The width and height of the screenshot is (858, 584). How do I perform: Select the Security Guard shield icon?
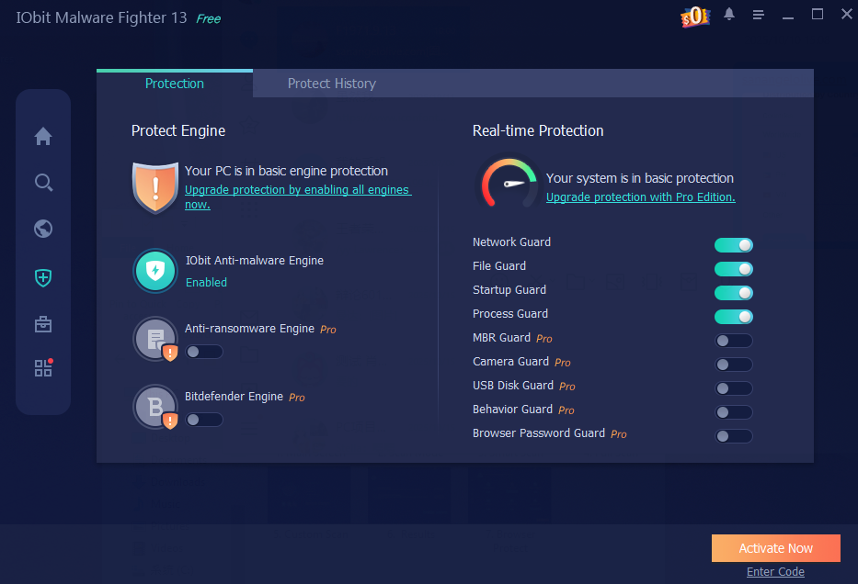tap(43, 277)
